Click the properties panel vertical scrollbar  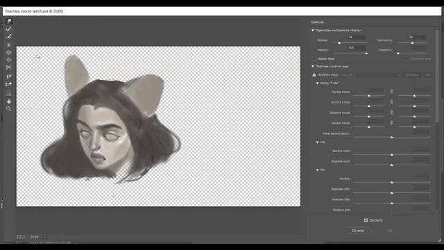coord(437,76)
